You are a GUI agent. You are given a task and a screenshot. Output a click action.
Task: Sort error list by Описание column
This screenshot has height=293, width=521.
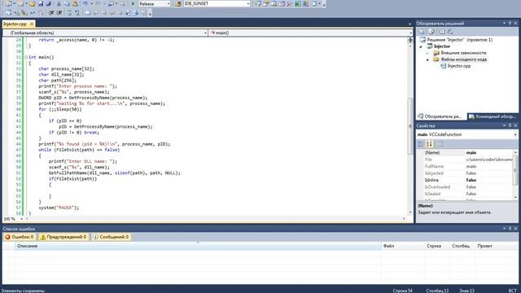pos(198,246)
